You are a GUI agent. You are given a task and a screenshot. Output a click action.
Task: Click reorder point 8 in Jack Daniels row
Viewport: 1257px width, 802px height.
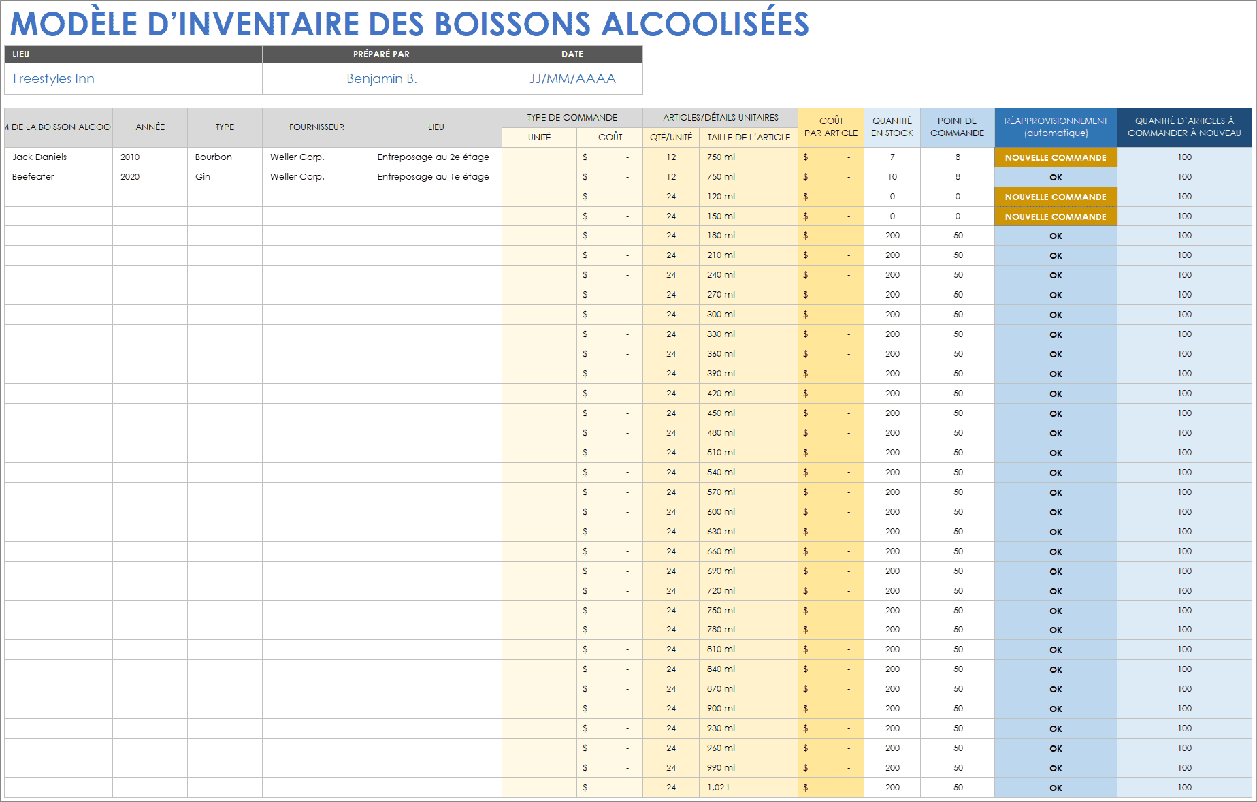point(958,157)
